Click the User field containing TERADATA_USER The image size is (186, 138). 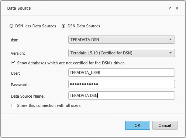point(121,73)
